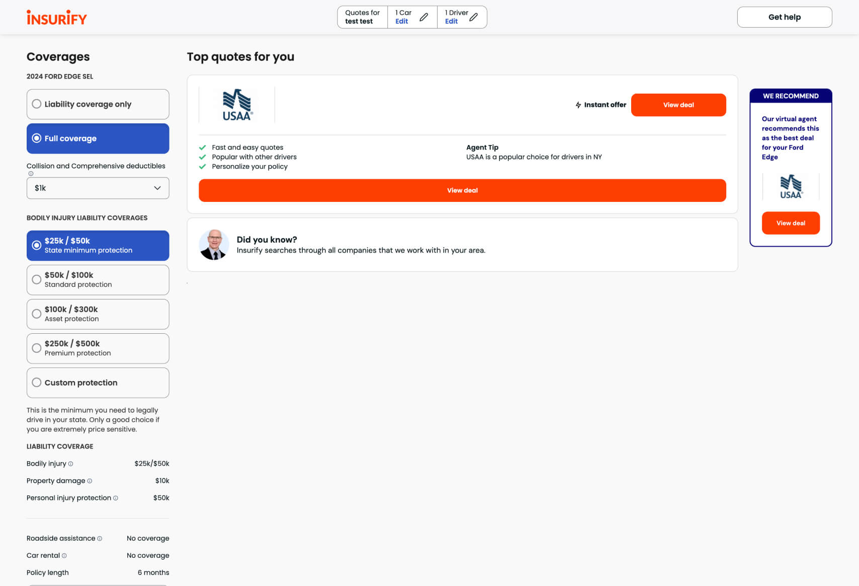This screenshot has height=586, width=859.
Task: Click the Policy length 6 months value
Action: pyautogui.click(x=153, y=572)
